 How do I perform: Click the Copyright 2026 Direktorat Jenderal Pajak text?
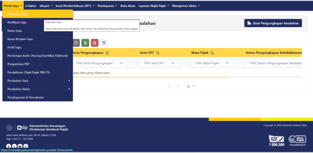[285, 125]
